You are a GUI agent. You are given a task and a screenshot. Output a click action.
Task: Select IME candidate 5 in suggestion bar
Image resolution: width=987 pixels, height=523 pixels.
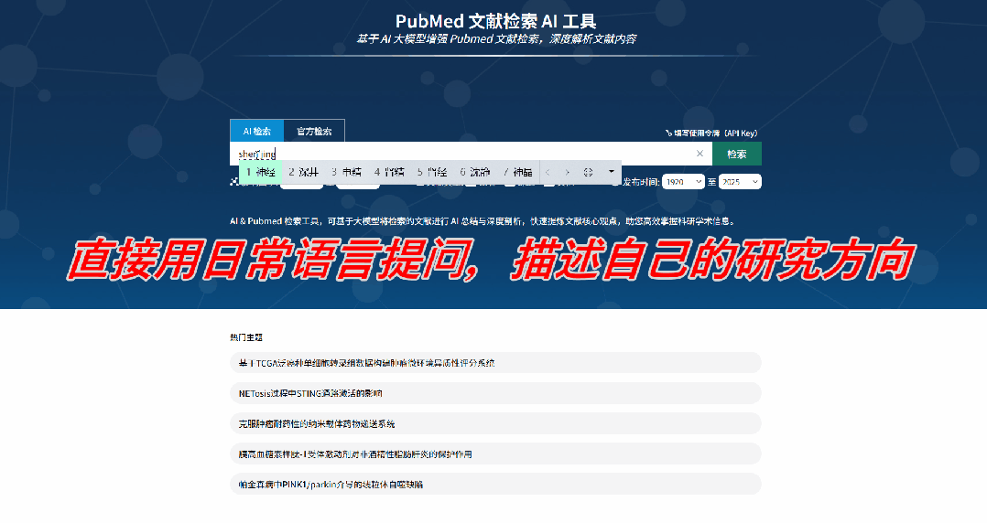[x=432, y=172]
